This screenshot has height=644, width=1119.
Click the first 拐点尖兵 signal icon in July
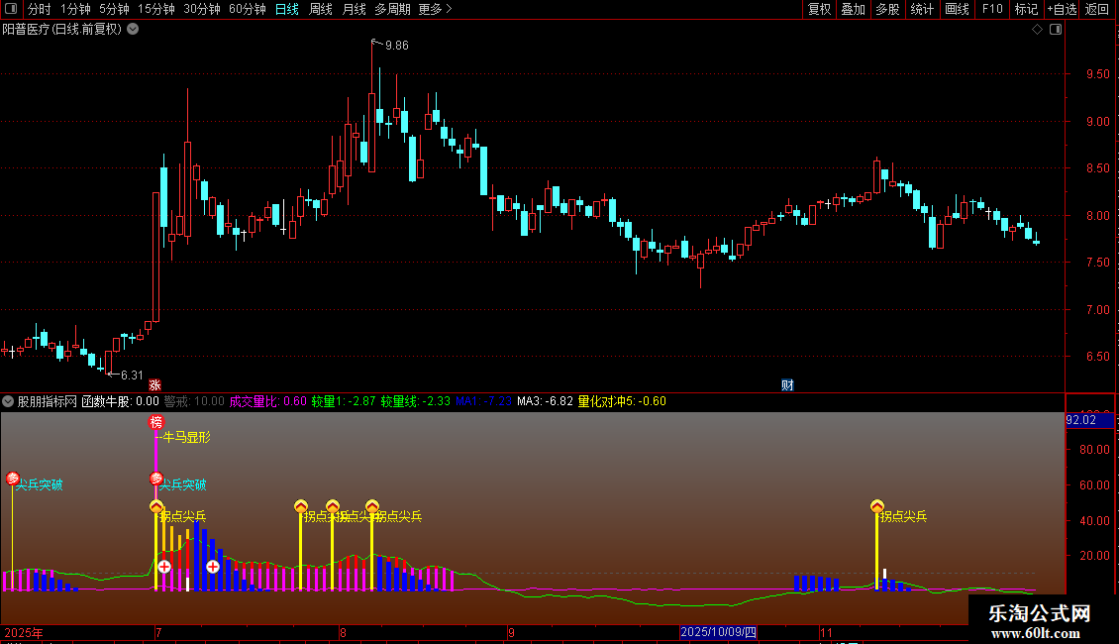coord(156,506)
